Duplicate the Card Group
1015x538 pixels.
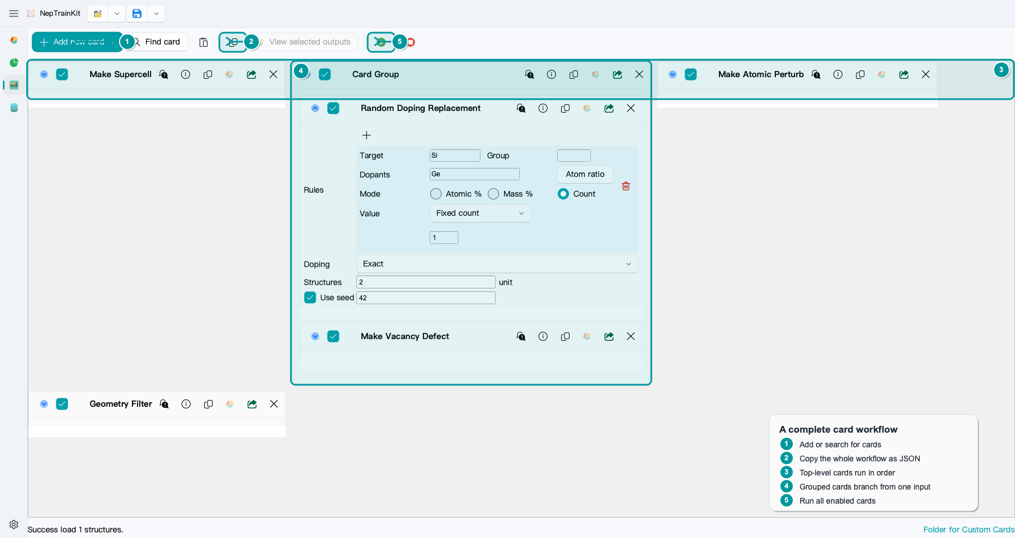pyautogui.click(x=573, y=74)
